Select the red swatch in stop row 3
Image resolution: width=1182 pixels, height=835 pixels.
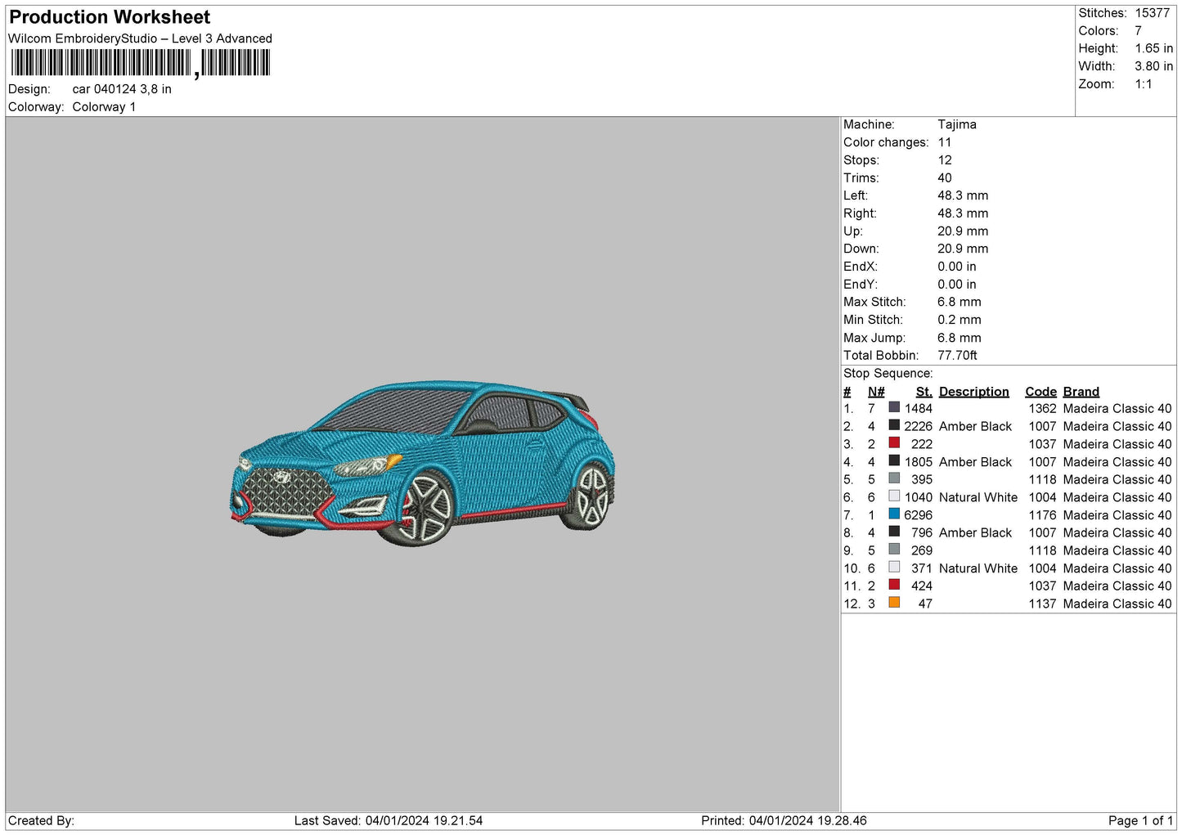pos(894,443)
